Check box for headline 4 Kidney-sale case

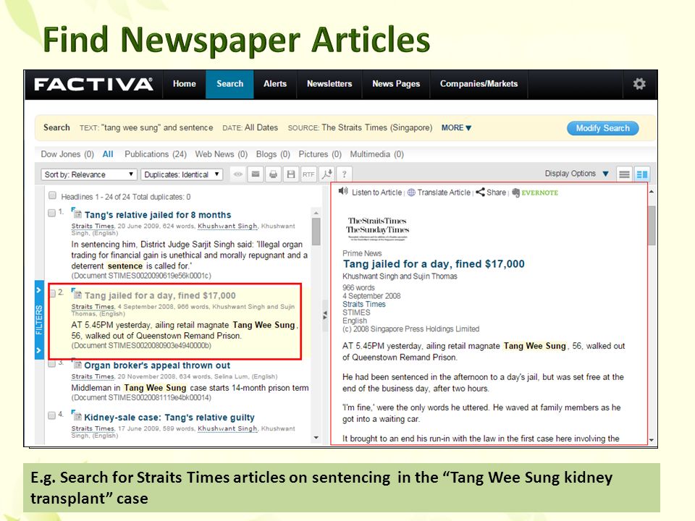[x=51, y=415]
